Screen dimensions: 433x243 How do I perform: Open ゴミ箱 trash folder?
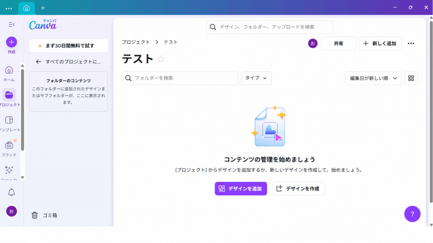pos(44,215)
